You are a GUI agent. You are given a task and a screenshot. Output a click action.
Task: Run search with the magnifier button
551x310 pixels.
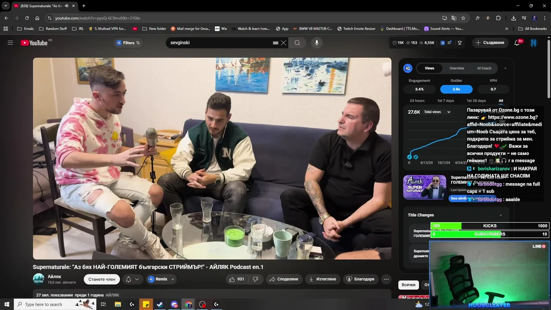297,43
